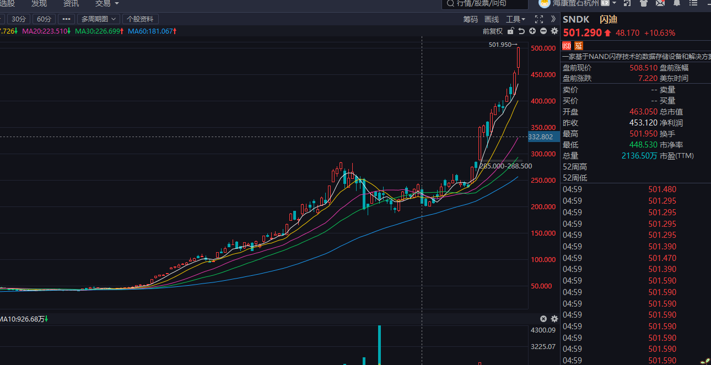Toggle the chart lock icon
The height and width of the screenshot is (365, 711).
(511, 31)
